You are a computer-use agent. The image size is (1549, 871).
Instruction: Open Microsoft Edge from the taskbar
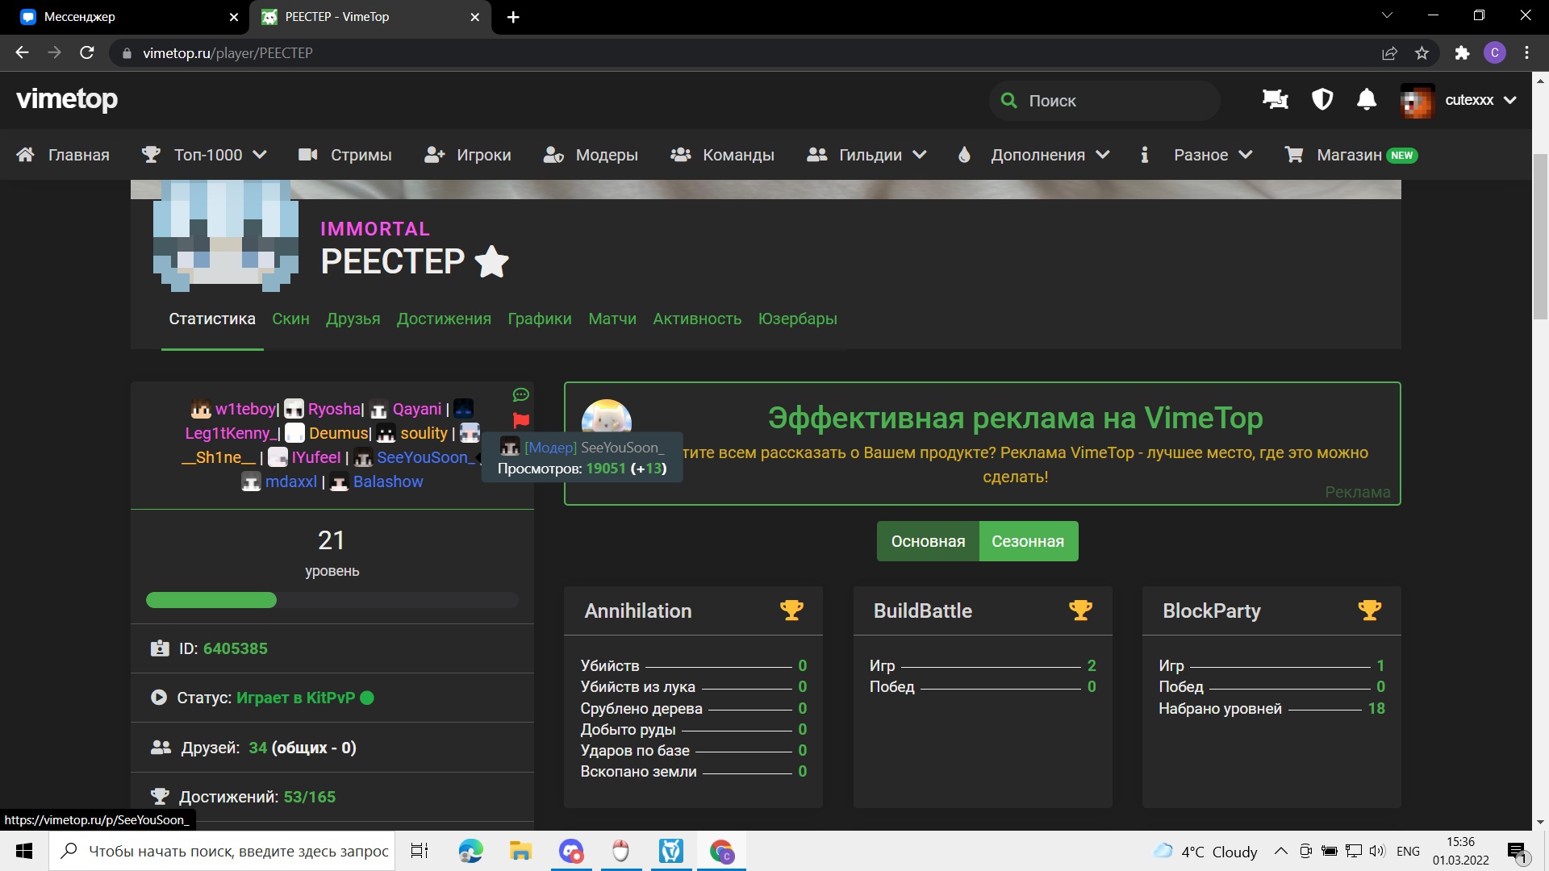coord(470,851)
